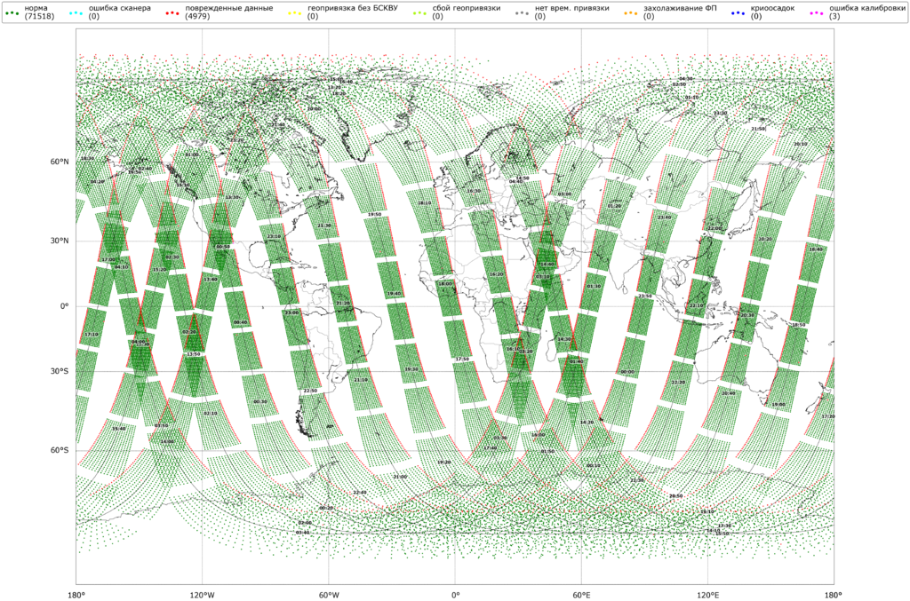
Task: Click the green норма legend marker
Action: pyautogui.click(x=13, y=12)
